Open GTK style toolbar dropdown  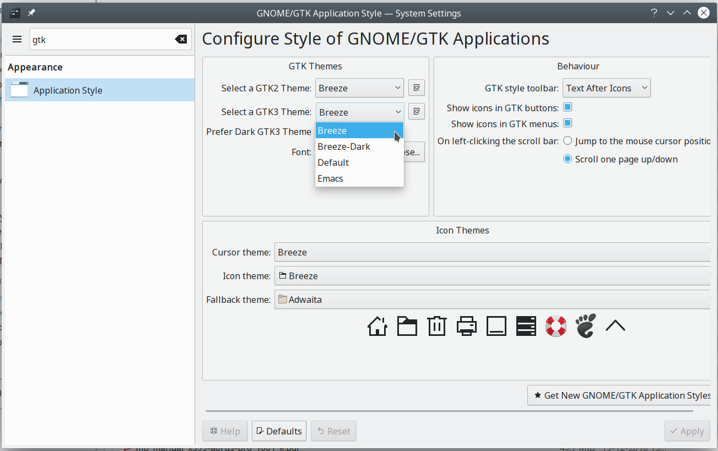tap(607, 88)
